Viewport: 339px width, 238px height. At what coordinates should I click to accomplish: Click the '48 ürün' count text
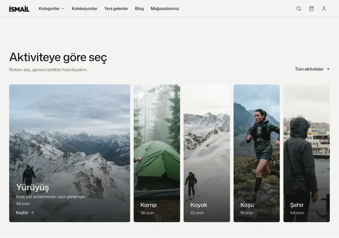(23, 204)
